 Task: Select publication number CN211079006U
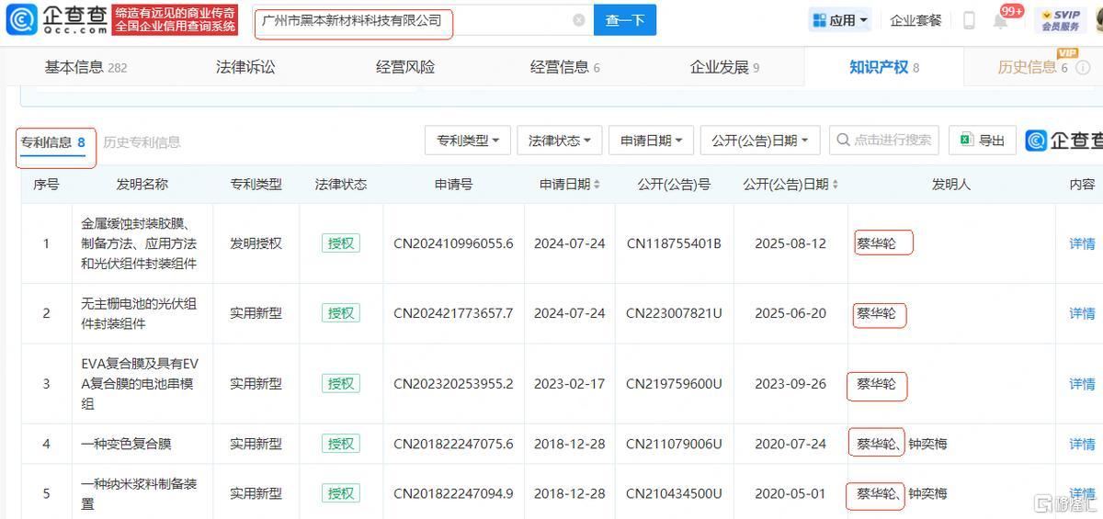674,444
